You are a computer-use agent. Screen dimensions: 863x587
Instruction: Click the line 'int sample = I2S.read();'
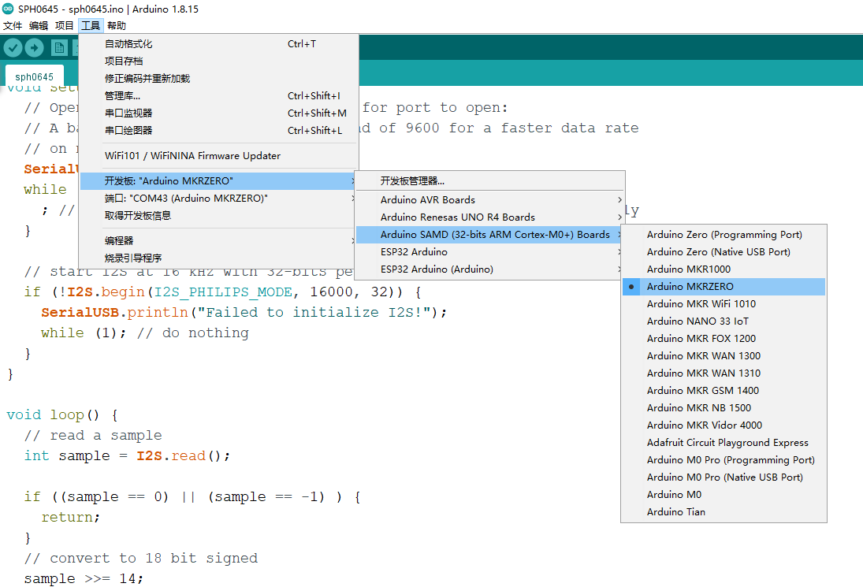tap(127, 455)
